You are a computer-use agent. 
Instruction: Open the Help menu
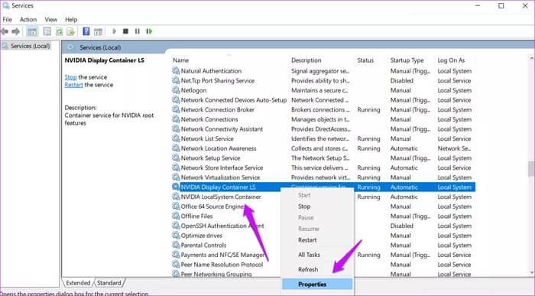pyautogui.click(x=71, y=19)
